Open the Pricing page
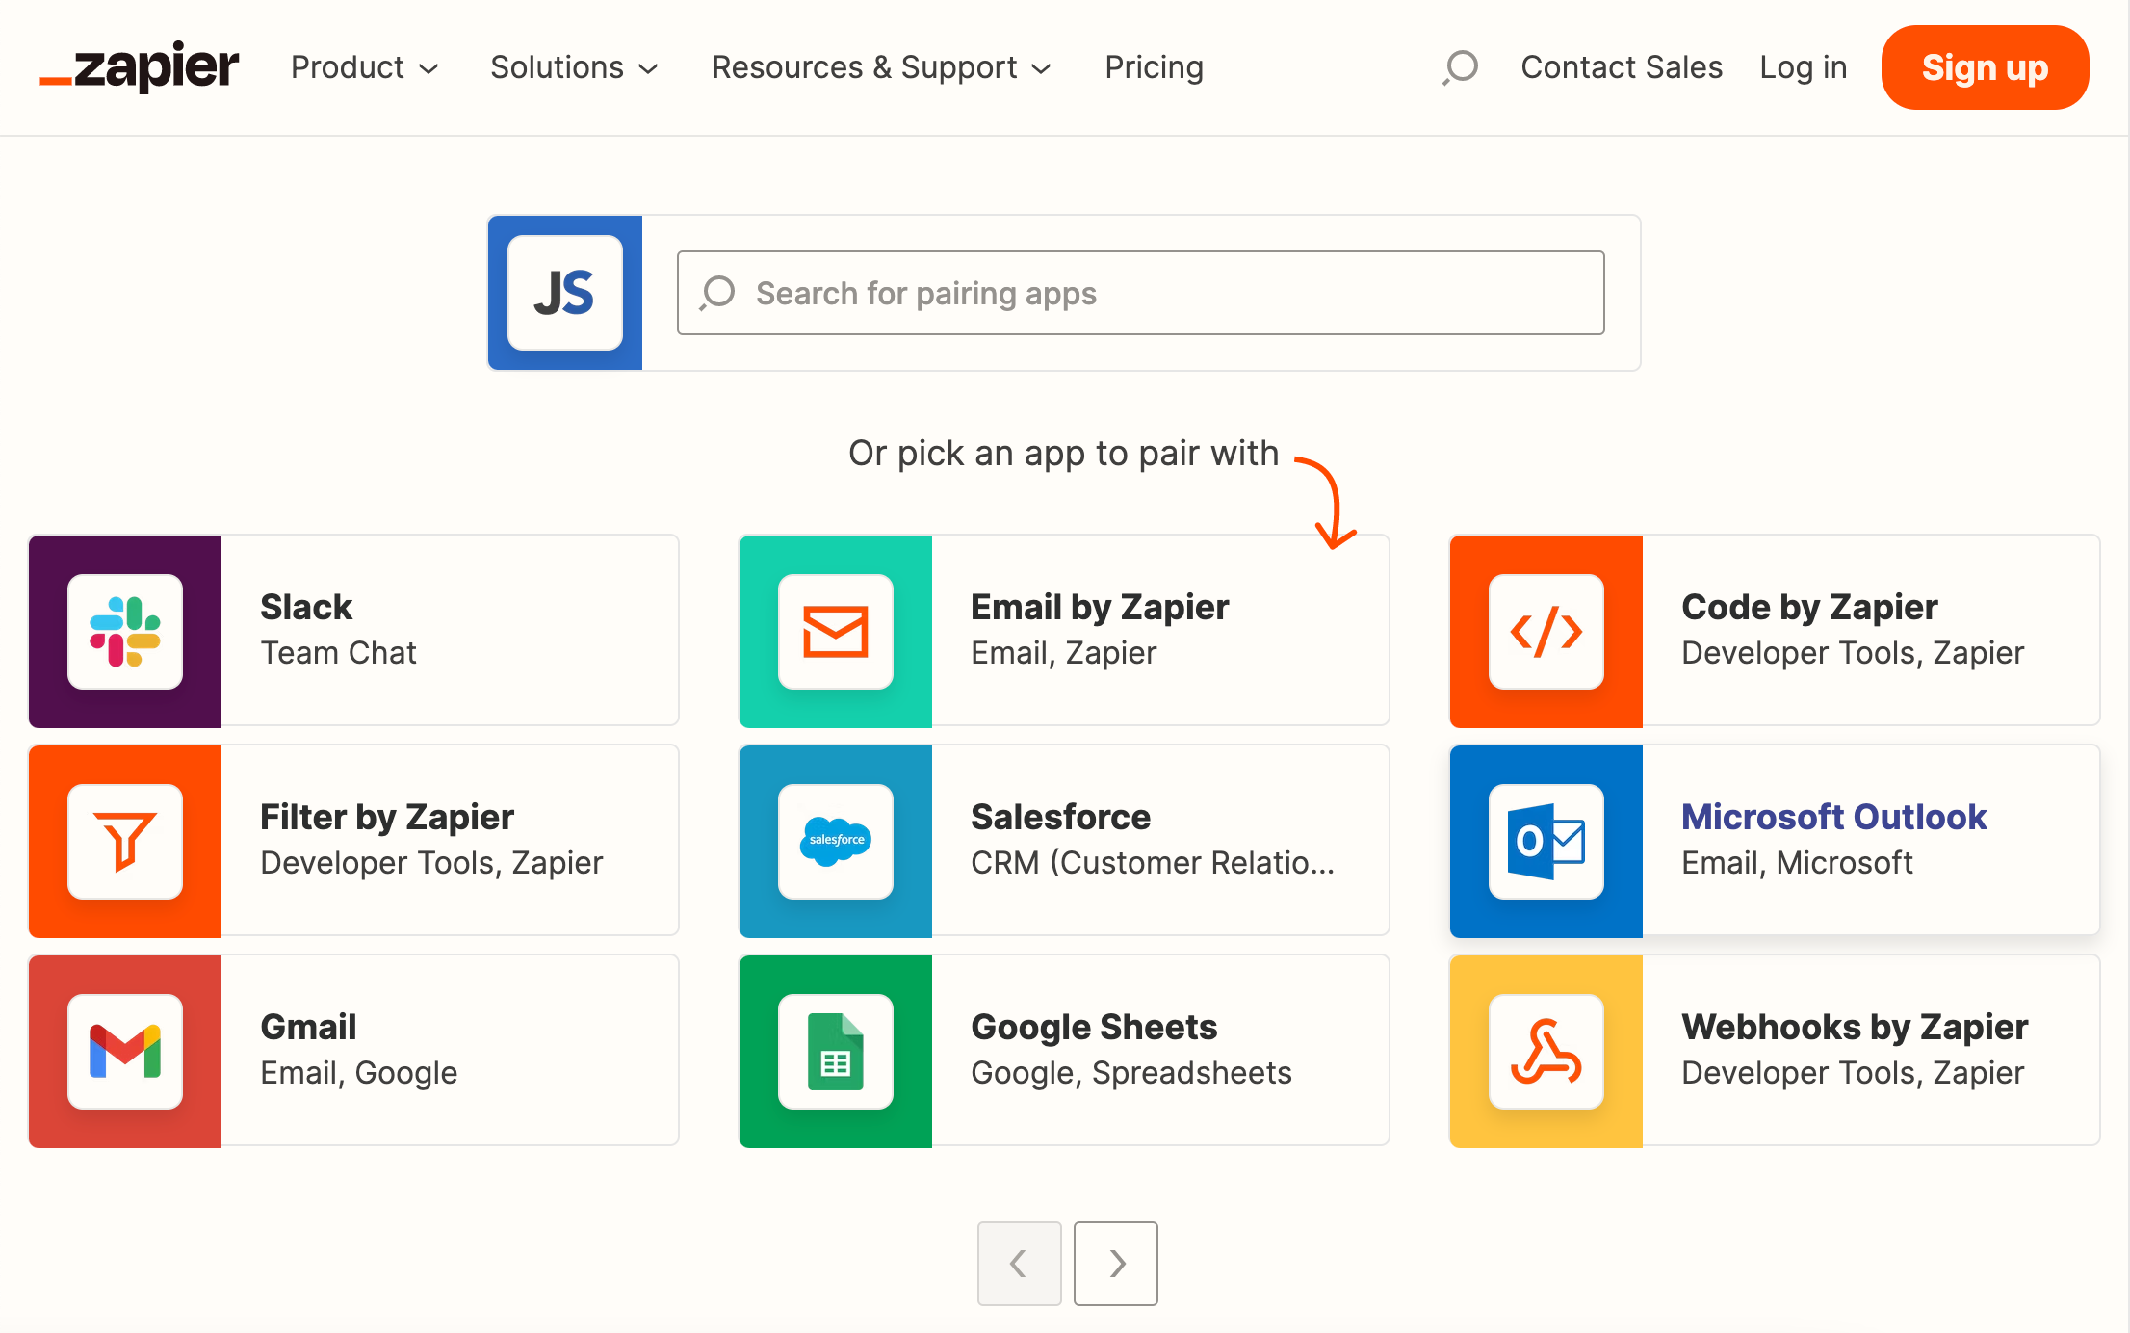Image resolution: width=2130 pixels, height=1333 pixels. pyautogui.click(x=1154, y=67)
